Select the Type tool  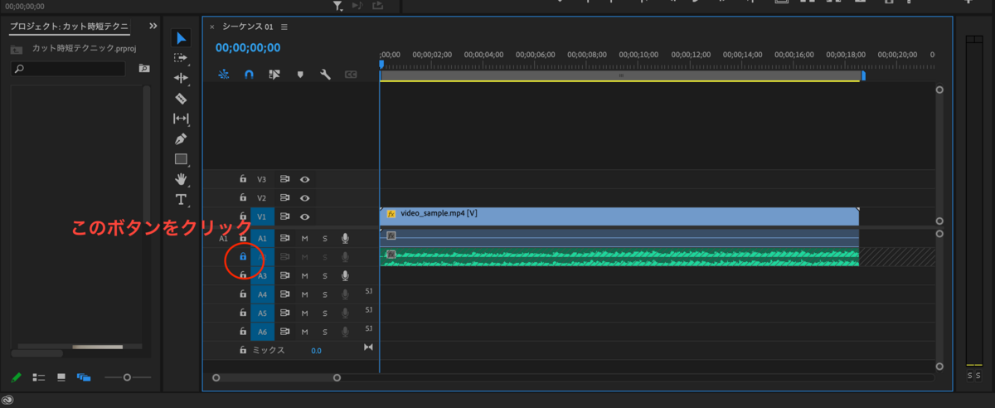(181, 200)
